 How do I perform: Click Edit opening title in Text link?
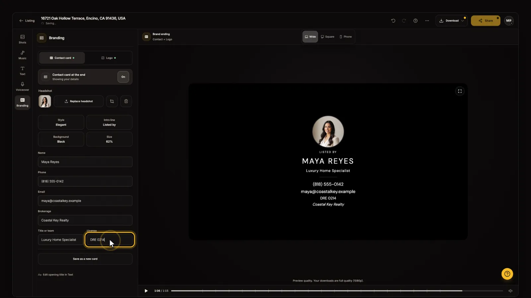[55, 274]
